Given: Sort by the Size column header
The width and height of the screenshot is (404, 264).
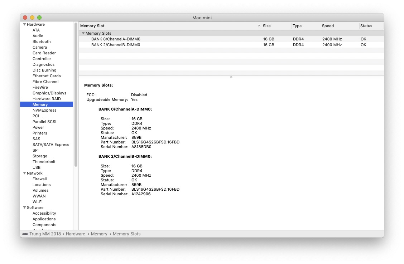Looking at the screenshot, I should pyautogui.click(x=276, y=26).
